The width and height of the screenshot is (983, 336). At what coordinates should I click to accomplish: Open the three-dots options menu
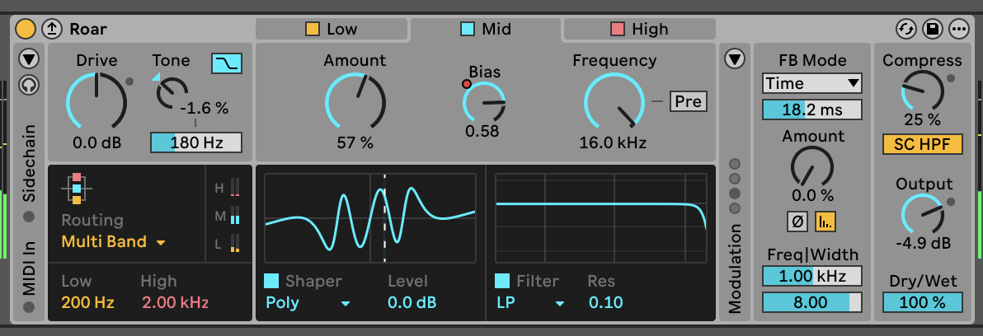click(958, 29)
